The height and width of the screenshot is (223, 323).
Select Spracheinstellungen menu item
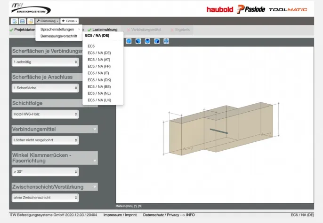click(57, 29)
